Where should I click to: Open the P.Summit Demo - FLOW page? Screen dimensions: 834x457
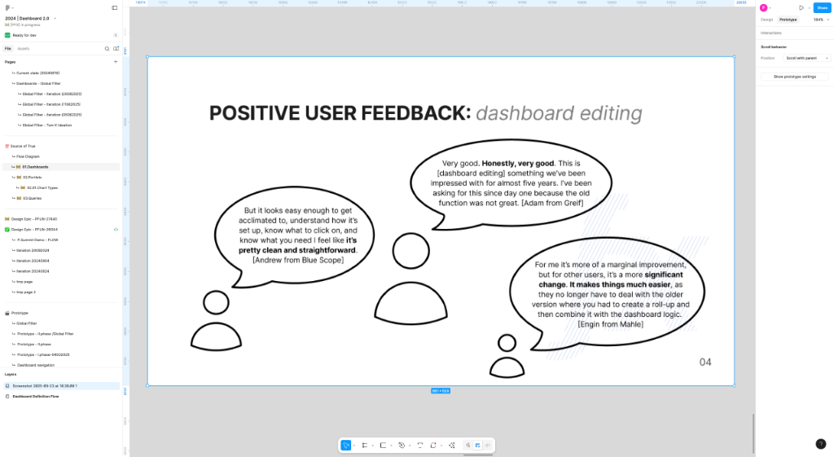click(37, 240)
